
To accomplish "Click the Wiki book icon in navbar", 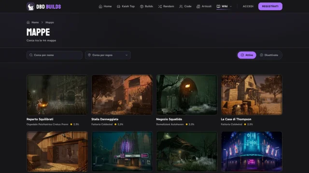I will pyautogui.click(x=218, y=6).
